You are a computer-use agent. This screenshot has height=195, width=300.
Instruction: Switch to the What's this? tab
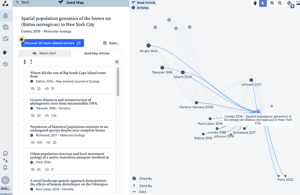[x=45, y=53]
